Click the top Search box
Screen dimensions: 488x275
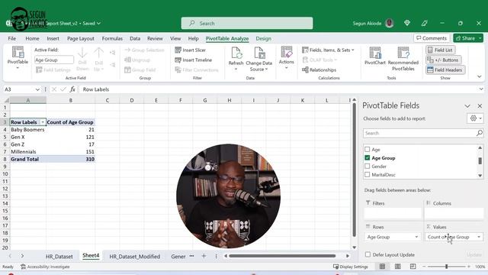click(247, 24)
